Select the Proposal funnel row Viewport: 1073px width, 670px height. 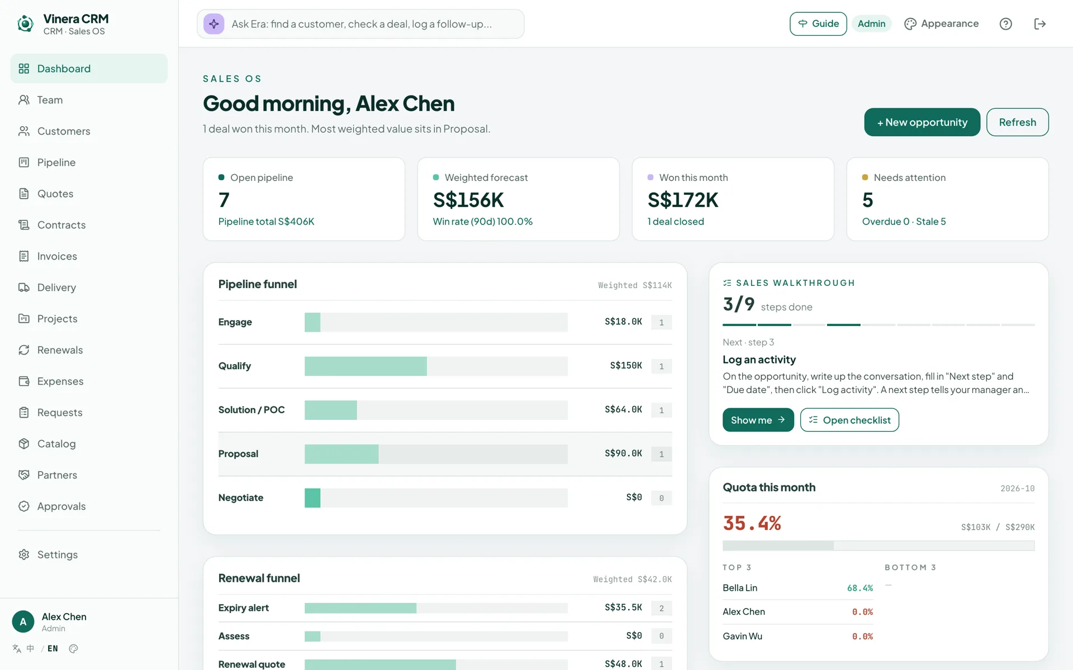445,454
